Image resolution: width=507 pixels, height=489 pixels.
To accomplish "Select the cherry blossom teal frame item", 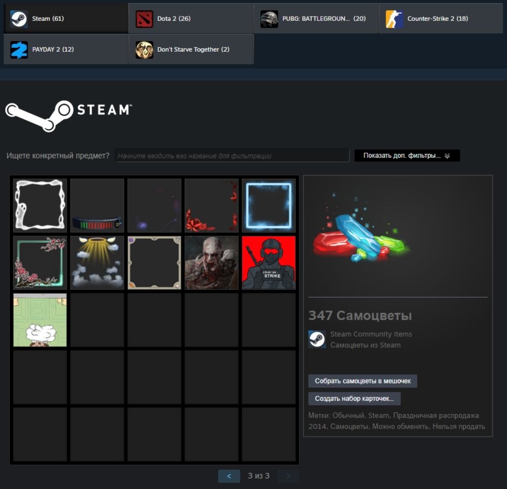I will (40, 262).
